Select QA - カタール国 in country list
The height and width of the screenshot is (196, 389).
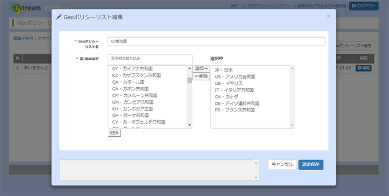tap(128, 82)
